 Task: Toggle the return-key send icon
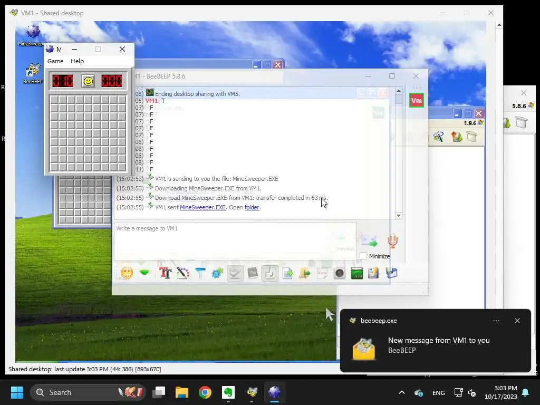click(x=269, y=274)
